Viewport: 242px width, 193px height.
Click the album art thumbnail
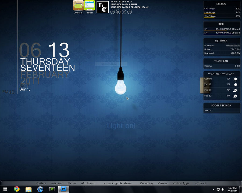[x=103, y=7]
